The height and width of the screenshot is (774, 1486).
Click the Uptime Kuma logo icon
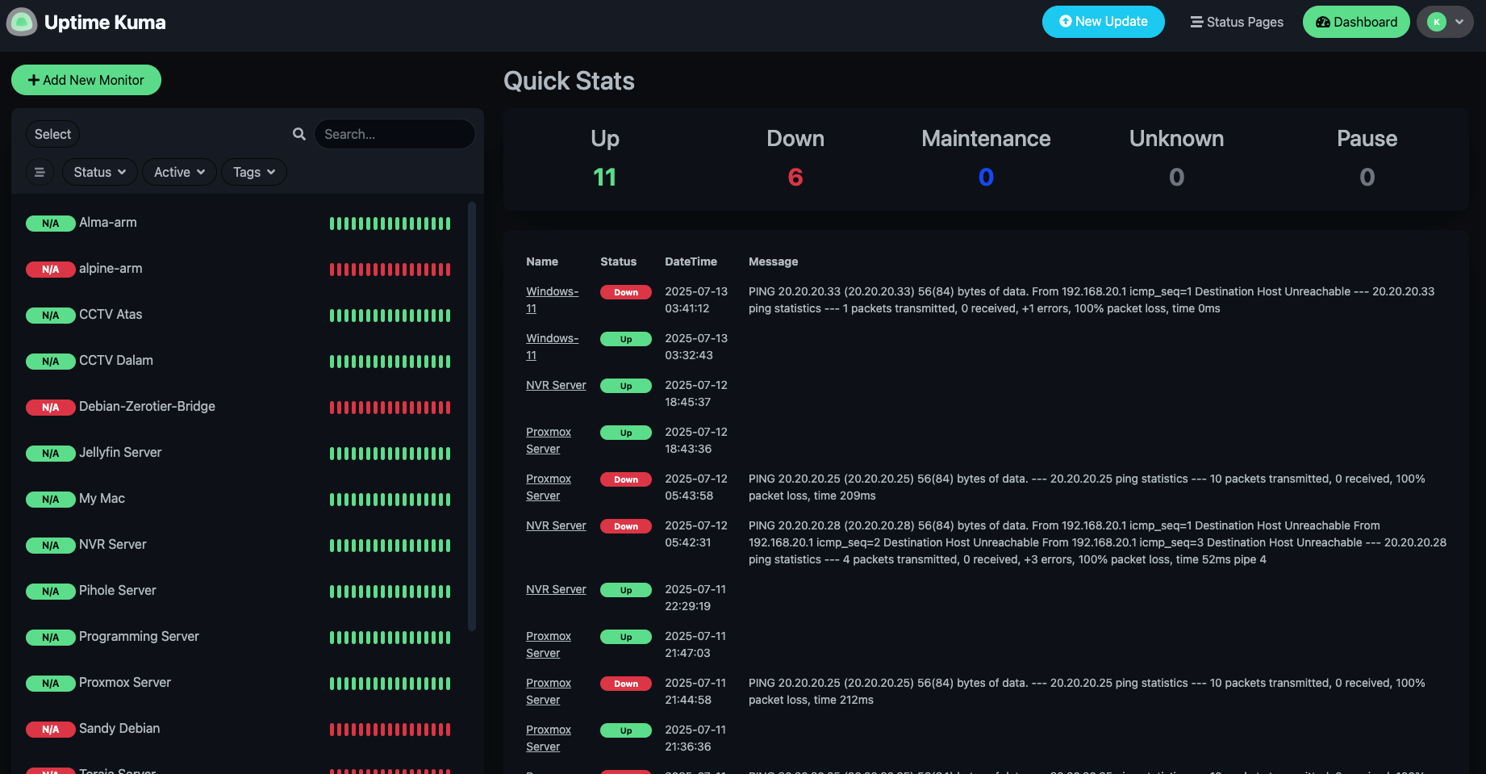22,22
